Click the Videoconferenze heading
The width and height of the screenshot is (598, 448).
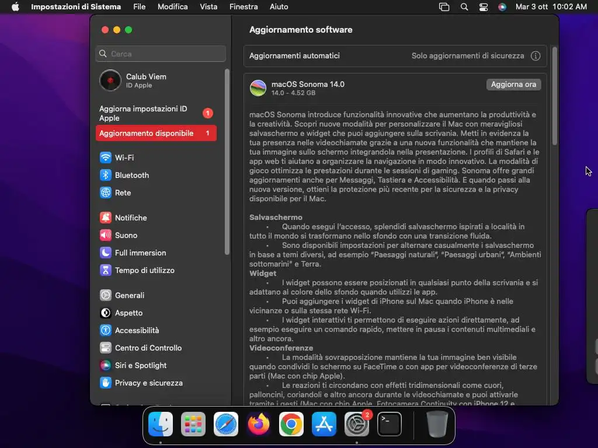pyautogui.click(x=281, y=348)
